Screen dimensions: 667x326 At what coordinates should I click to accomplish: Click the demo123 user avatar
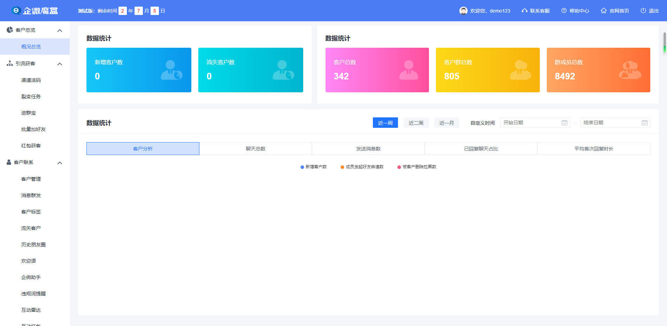pyautogui.click(x=463, y=11)
